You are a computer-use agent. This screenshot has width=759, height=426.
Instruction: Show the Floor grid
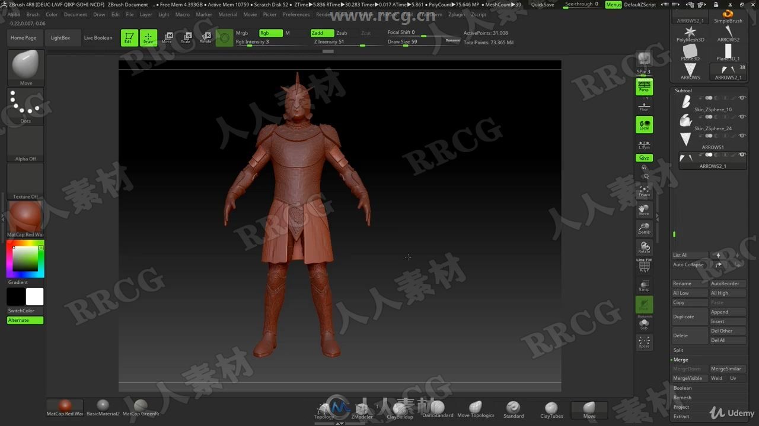click(x=644, y=106)
